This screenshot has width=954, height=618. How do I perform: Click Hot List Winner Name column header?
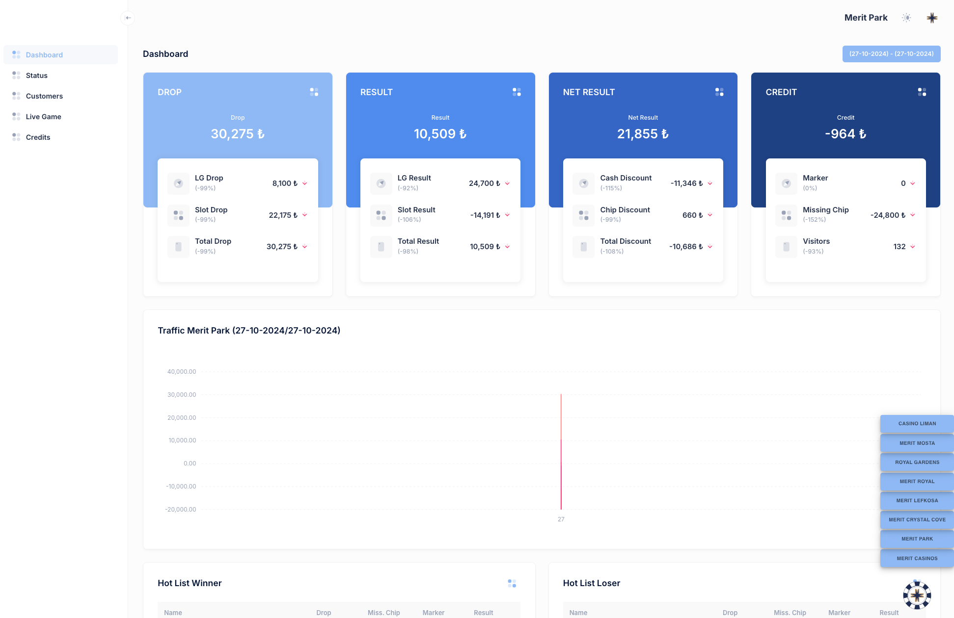(x=173, y=613)
